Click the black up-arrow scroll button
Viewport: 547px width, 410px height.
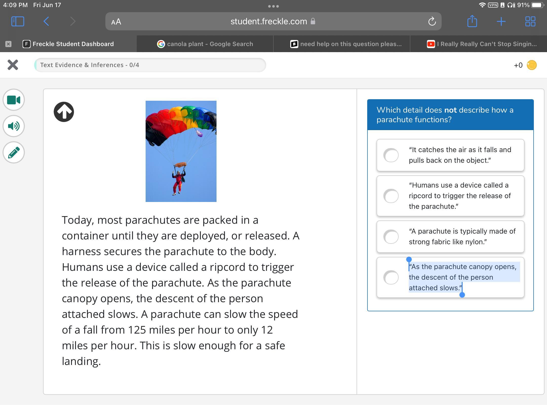click(x=64, y=112)
